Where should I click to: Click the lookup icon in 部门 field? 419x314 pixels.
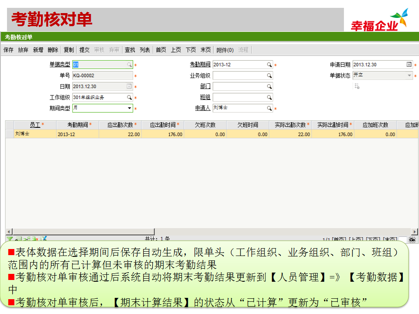pos(269,87)
